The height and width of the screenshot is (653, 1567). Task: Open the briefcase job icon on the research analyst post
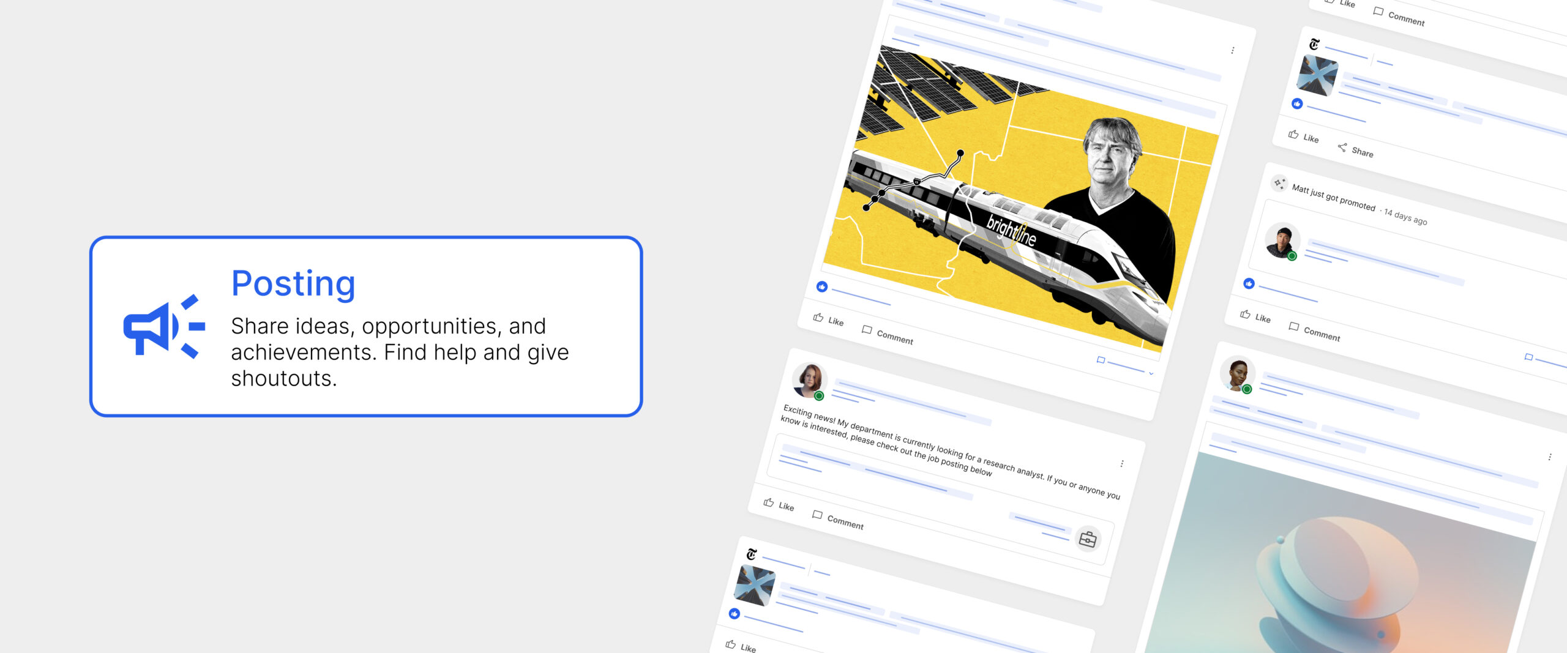pos(1088,539)
